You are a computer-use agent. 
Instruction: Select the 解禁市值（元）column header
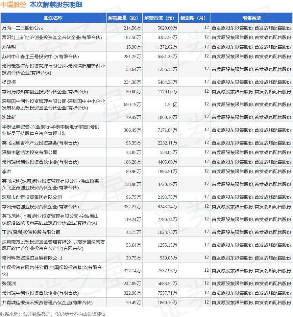160,18
